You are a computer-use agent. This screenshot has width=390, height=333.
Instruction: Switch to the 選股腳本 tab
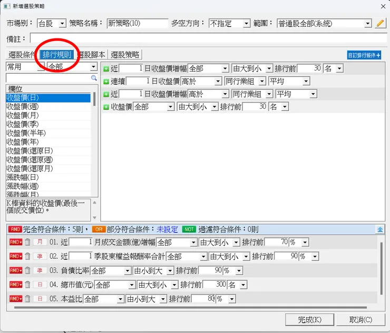(x=92, y=55)
